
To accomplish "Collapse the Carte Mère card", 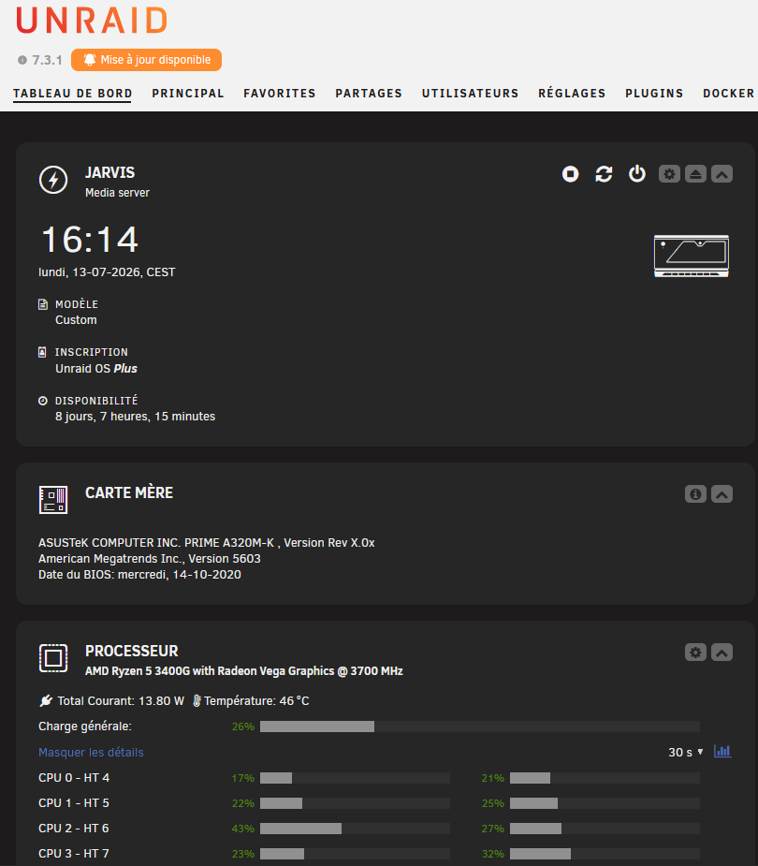I will click(x=722, y=493).
